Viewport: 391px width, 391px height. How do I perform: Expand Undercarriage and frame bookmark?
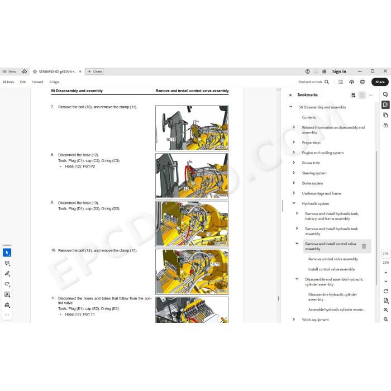click(294, 193)
